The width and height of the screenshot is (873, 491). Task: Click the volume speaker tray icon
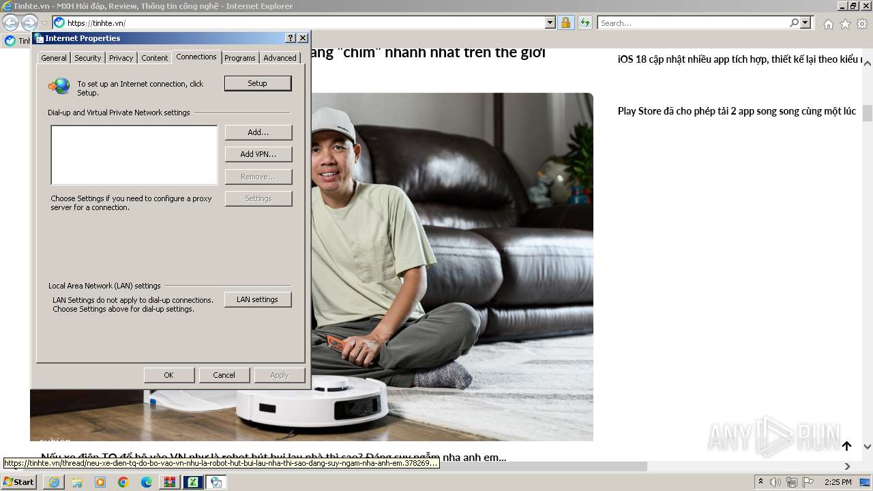click(x=775, y=482)
